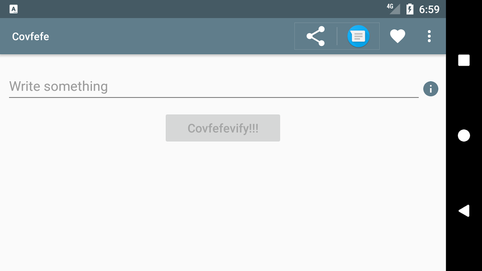Tap the black navigation bar above the square button
Viewport: 482px width, 271px height.
tap(464, 27)
